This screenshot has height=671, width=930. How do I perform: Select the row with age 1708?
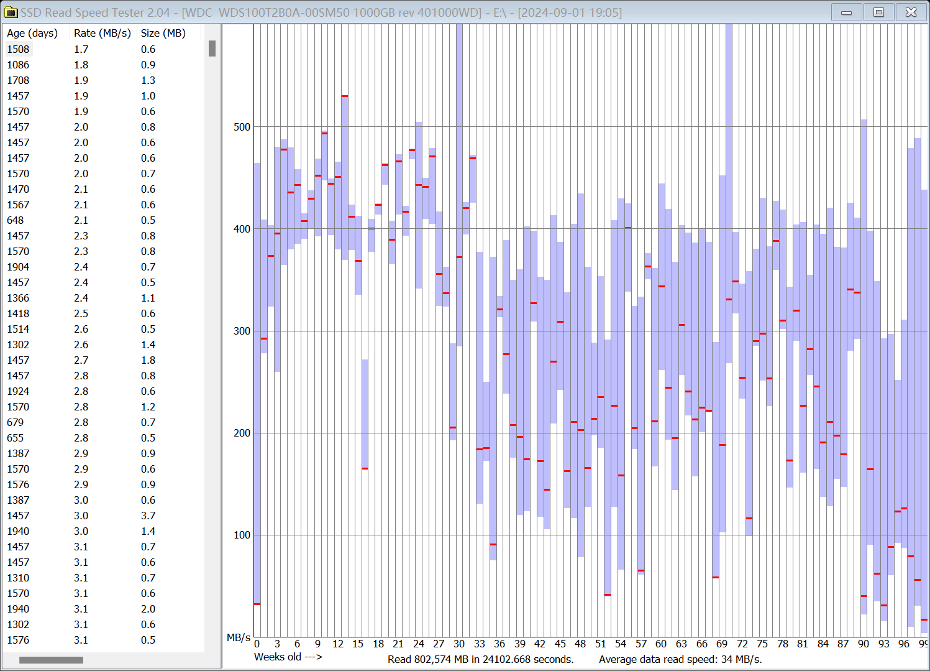tap(104, 80)
